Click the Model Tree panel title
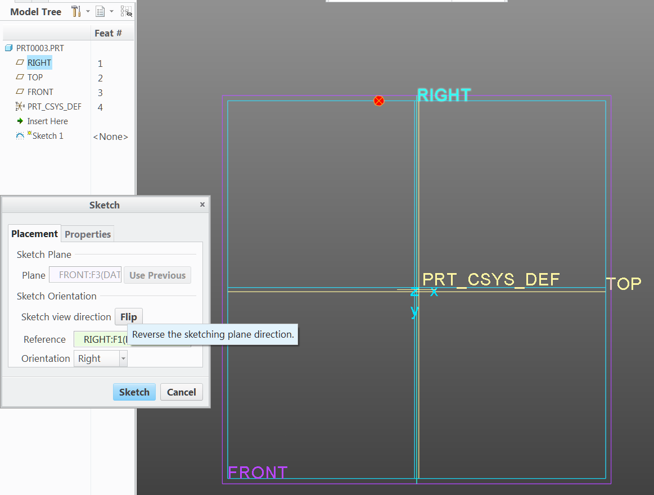Viewport: 654px width, 495px height. coord(36,12)
